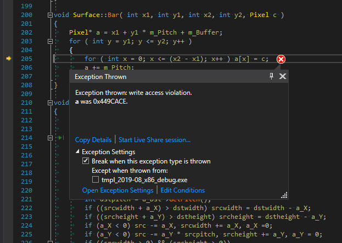
Task: Open Exception Settings link
Action: pyautogui.click(x=118, y=190)
